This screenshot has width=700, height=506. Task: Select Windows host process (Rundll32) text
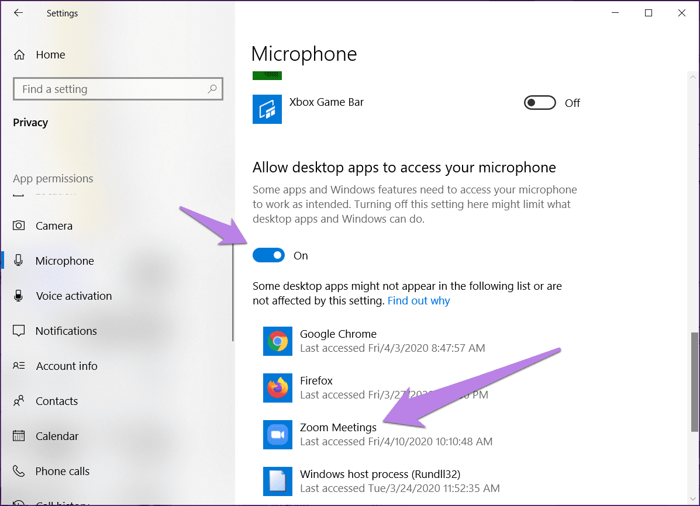coord(380,474)
